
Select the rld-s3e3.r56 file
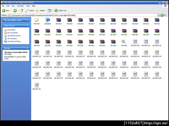(157, 65)
